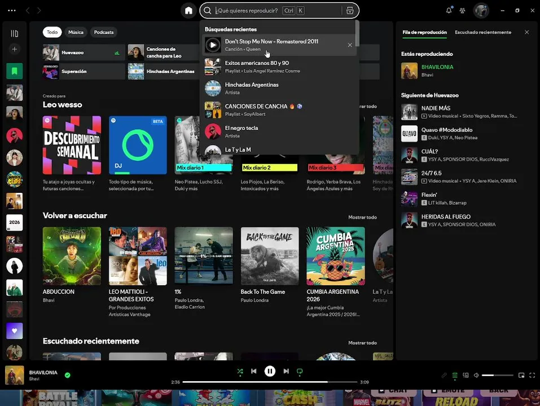Screen dimensions: 540x406
Task: Remove Don't Stop Me Now from recents
Action: pos(350,45)
